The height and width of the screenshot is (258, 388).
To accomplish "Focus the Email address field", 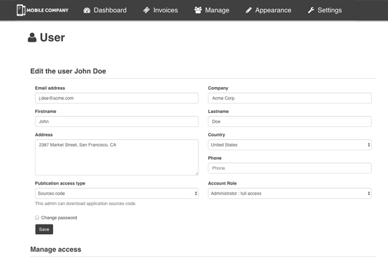I will click(116, 98).
